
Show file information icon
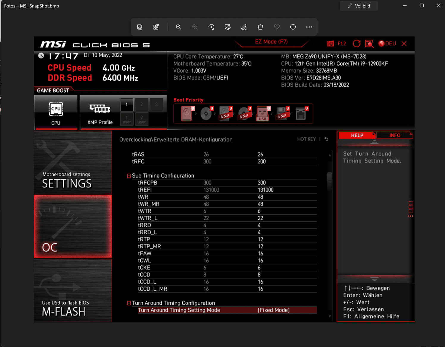293,27
